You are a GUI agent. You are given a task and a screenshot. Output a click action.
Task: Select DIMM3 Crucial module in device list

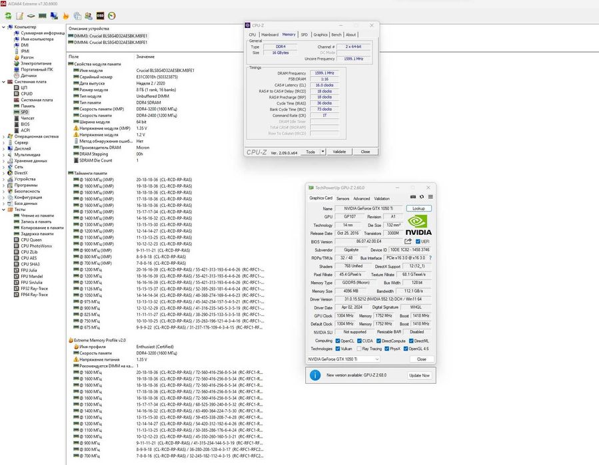[108, 36]
